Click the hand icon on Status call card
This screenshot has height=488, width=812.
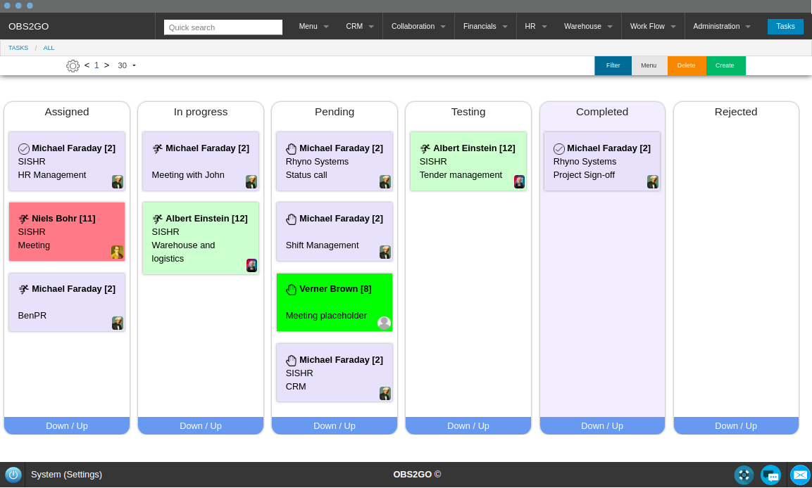(x=291, y=149)
